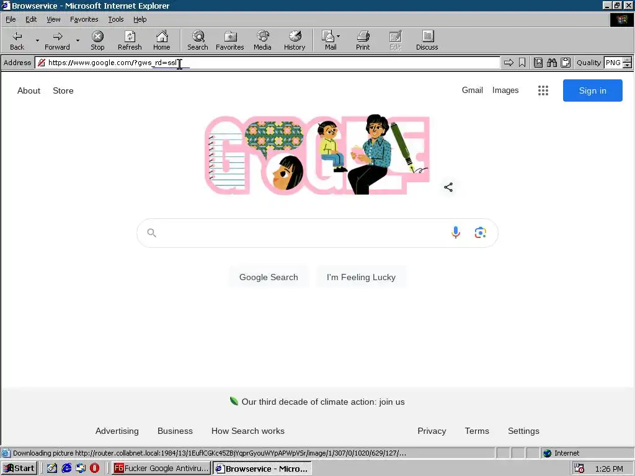Click the Go arrow next to the address bar
Screen dimensions: 635x476
(508, 63)
